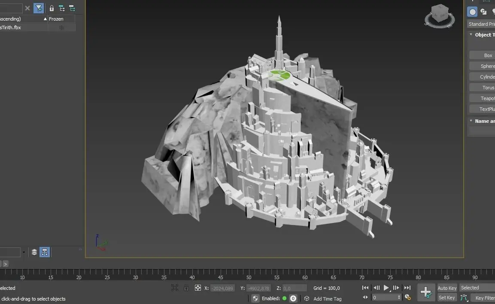This screenshot has height=304, width=495.
Task: Select the Shapes category icon
Action: tap(483, 12)
